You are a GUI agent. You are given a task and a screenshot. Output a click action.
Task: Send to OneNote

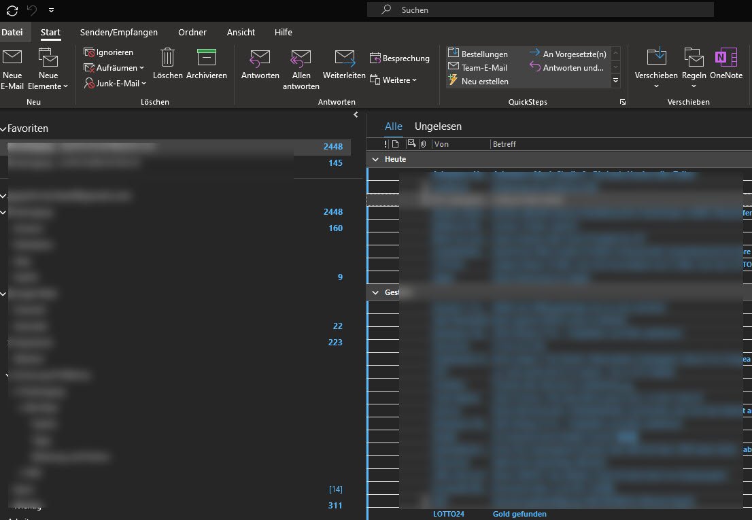pyautogui.click(x=726, y=64)
